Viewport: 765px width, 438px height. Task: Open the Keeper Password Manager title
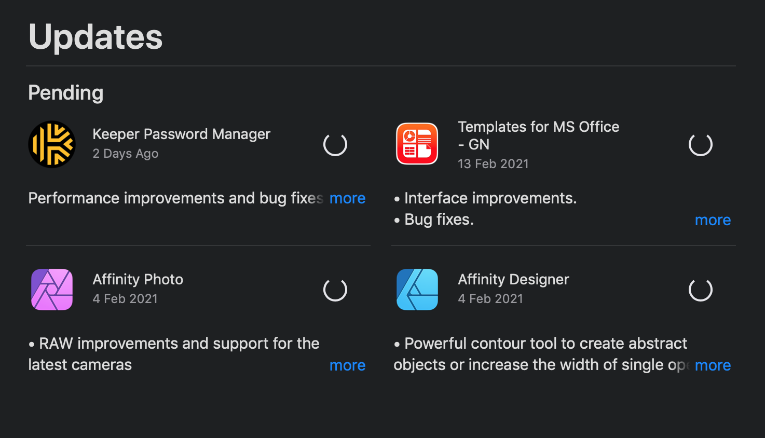181,134
